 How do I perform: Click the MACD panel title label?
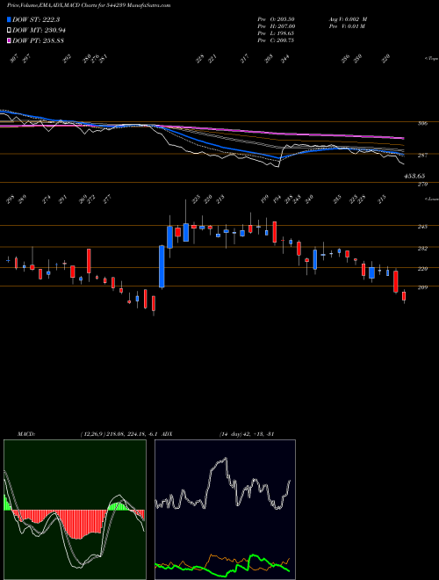(25, 434)
